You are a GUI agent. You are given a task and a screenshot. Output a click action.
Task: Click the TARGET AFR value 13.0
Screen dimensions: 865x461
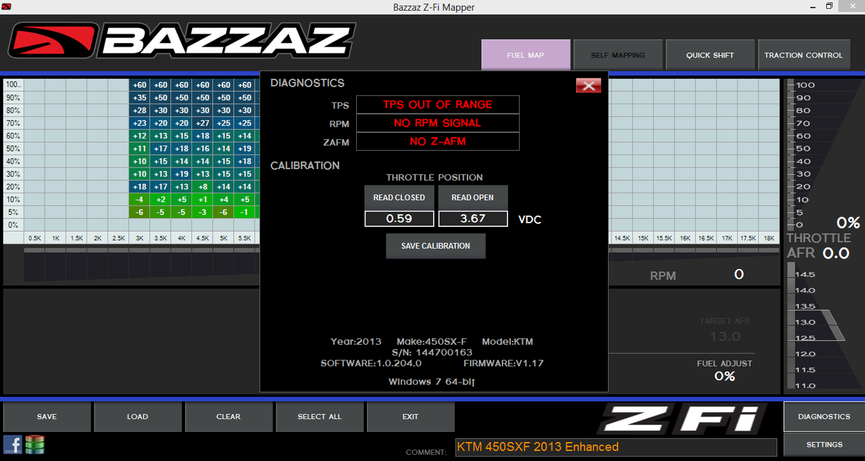(x=725, y=337)
